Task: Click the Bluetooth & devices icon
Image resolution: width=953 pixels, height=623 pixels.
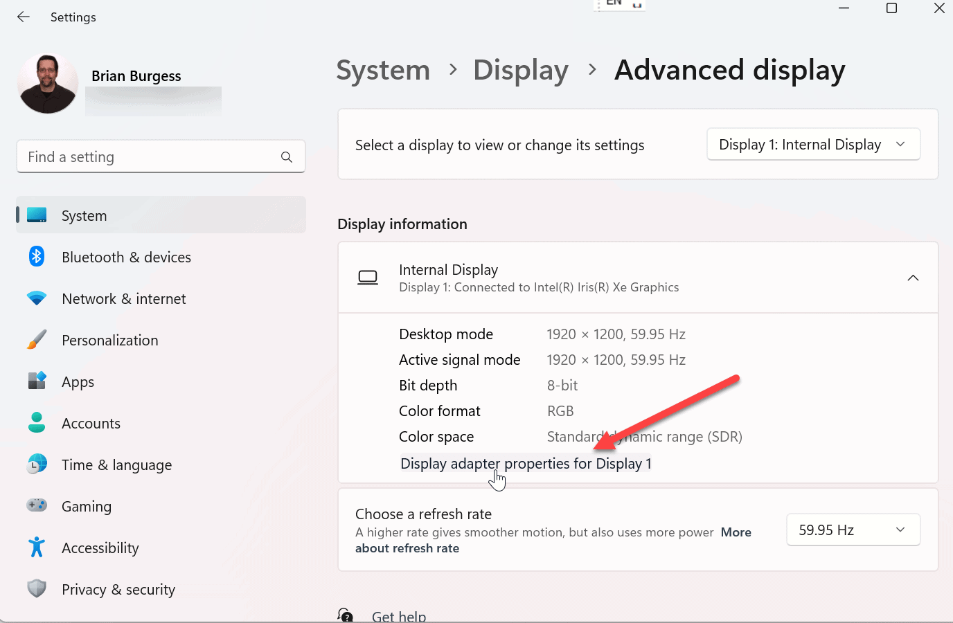Action: pyautogui.click(x=37, y=257)
